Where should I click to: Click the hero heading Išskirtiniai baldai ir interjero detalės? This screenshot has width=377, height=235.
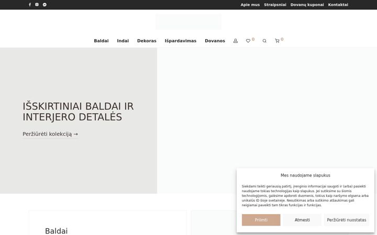tap(78, 112)
